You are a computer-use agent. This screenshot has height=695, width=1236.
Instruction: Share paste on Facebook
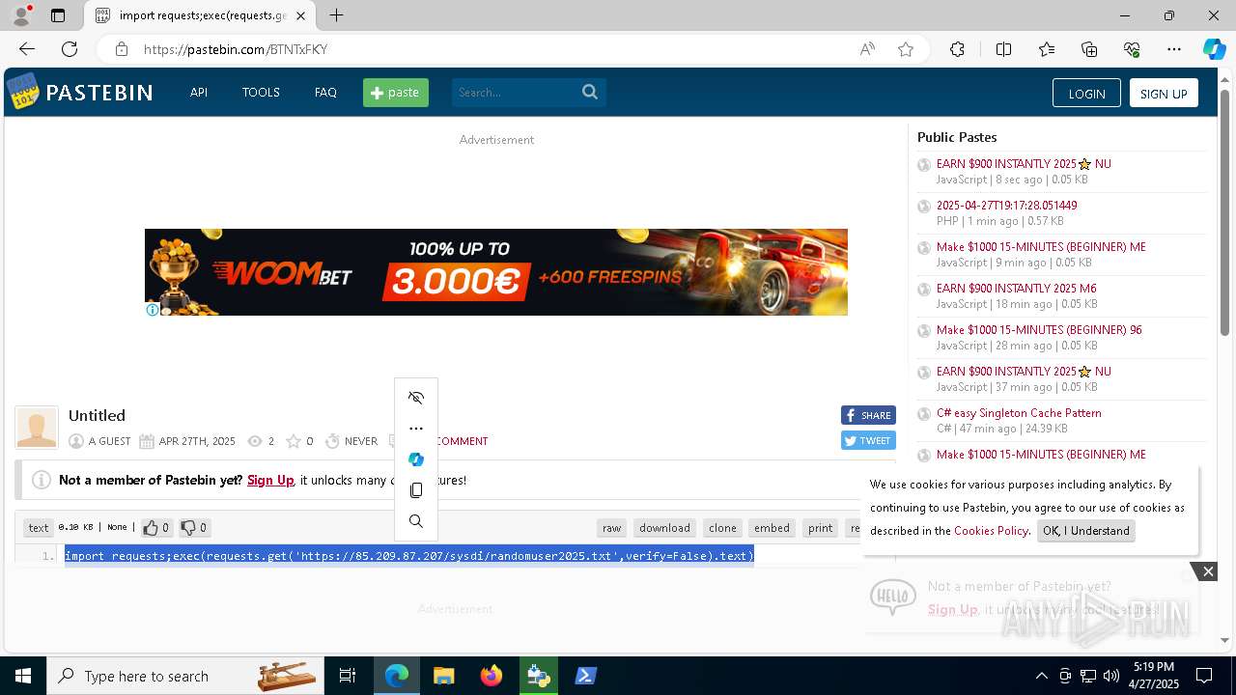click(868, 415)
